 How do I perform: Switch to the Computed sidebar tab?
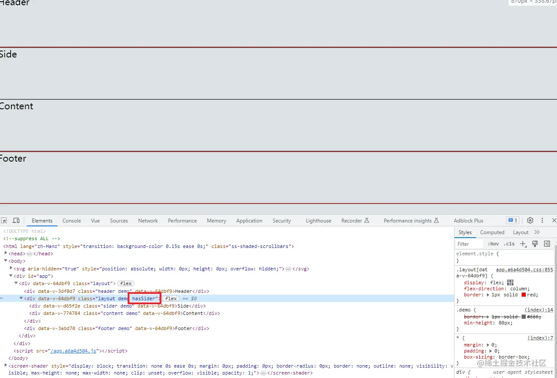(x=492, y=232)
